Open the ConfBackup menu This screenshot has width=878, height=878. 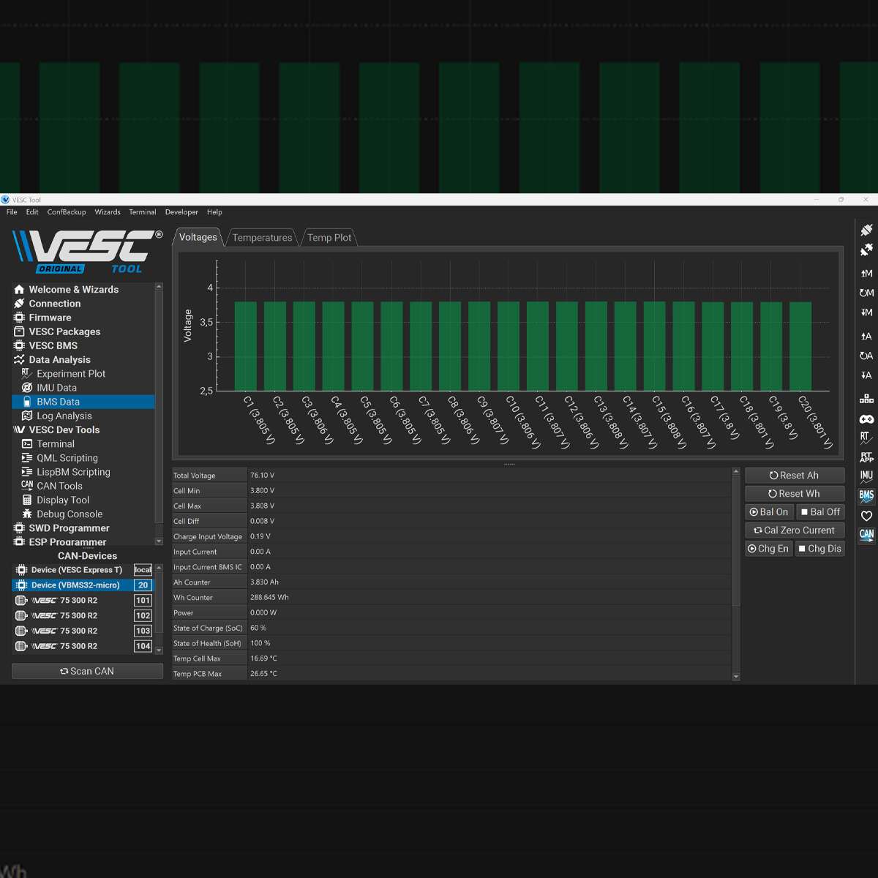[x=67, y=212]
